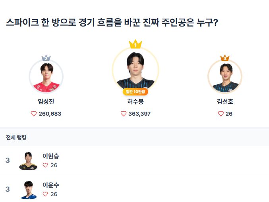Click the player name 임성진

tap(46, 102)
